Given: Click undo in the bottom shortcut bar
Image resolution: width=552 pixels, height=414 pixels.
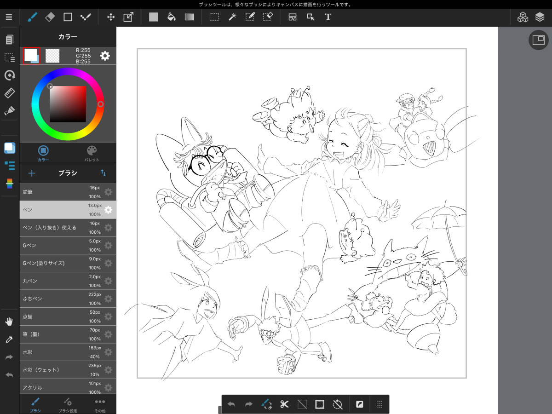Looking at the screenshot, I should [231, 404].
